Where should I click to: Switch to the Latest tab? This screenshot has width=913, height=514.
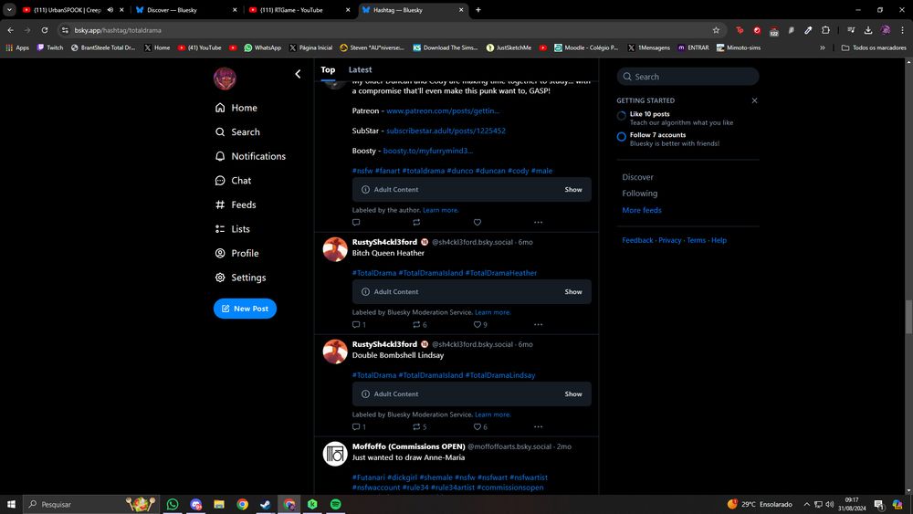pos(360,70)
